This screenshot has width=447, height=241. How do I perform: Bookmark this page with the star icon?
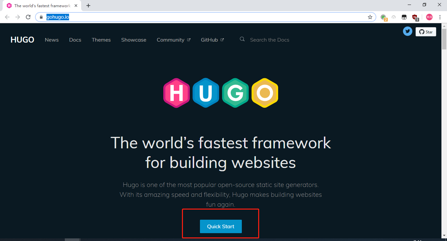coord(370,17)
